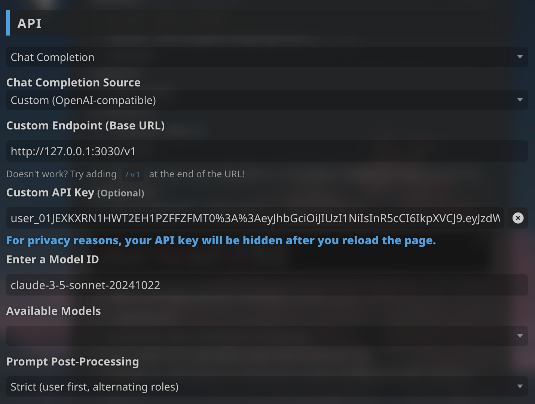This screenshot has width=535, height=404.
Task: Focus the Custom Endpoint base URL field
Action: (267, 151)
